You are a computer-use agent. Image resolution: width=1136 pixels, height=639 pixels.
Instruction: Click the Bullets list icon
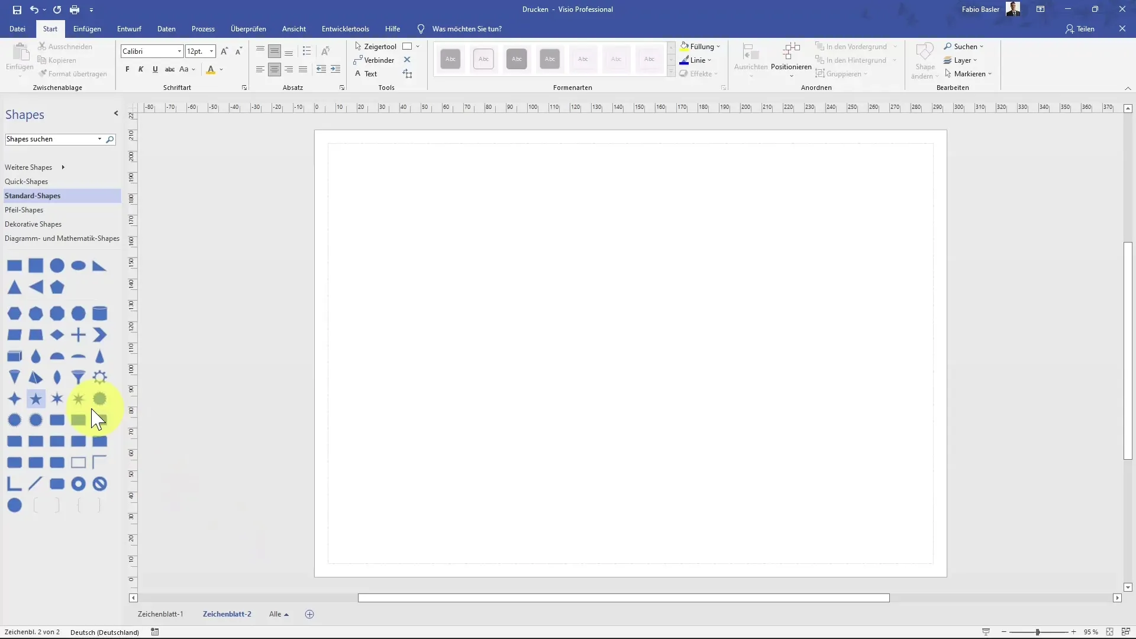tap(306, 51)
